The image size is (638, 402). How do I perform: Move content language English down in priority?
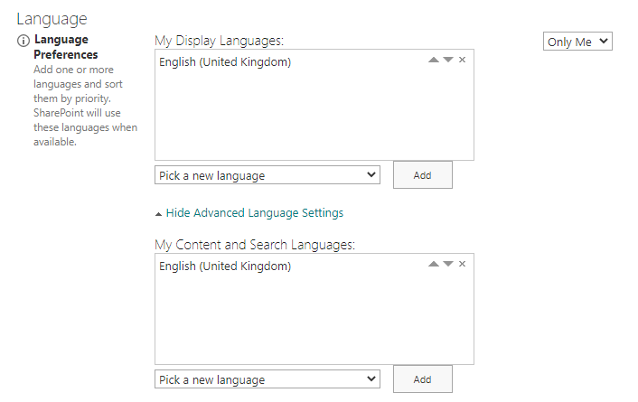tap(448, 265)
